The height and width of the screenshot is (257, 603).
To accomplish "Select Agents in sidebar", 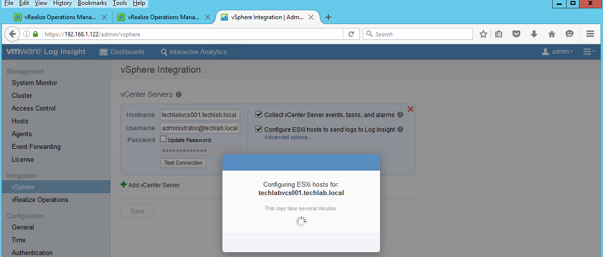I will point(22,134).
